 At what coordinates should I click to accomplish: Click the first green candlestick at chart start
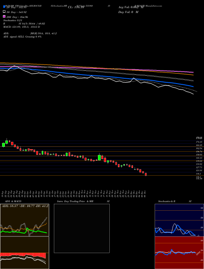point(3,145)
